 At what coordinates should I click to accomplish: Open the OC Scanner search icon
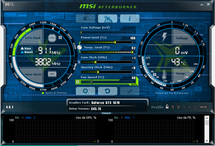pos(9,4)
